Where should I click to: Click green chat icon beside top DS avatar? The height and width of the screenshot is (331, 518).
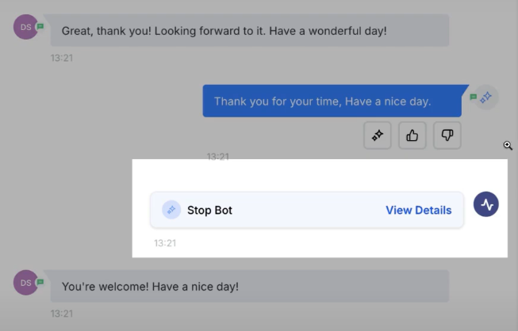40,26
